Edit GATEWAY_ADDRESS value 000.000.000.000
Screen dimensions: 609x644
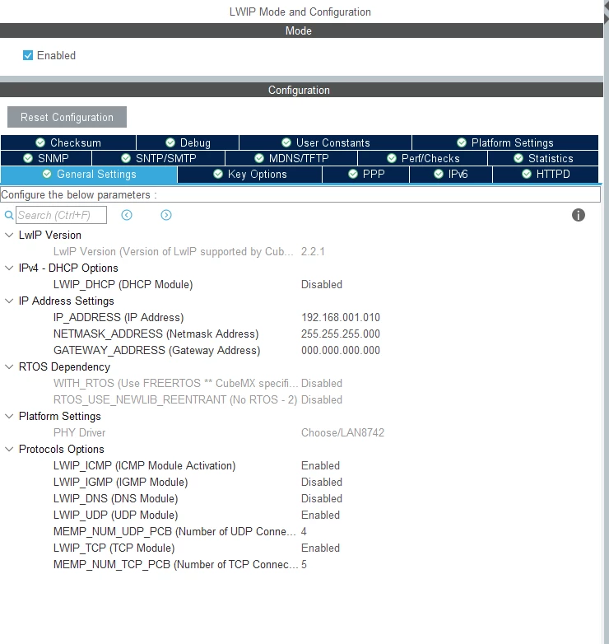341,350
